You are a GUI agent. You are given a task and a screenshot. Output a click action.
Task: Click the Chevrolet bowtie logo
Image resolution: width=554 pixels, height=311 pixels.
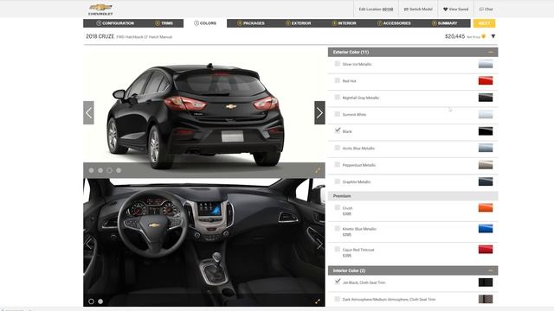(x=100, y=10)
